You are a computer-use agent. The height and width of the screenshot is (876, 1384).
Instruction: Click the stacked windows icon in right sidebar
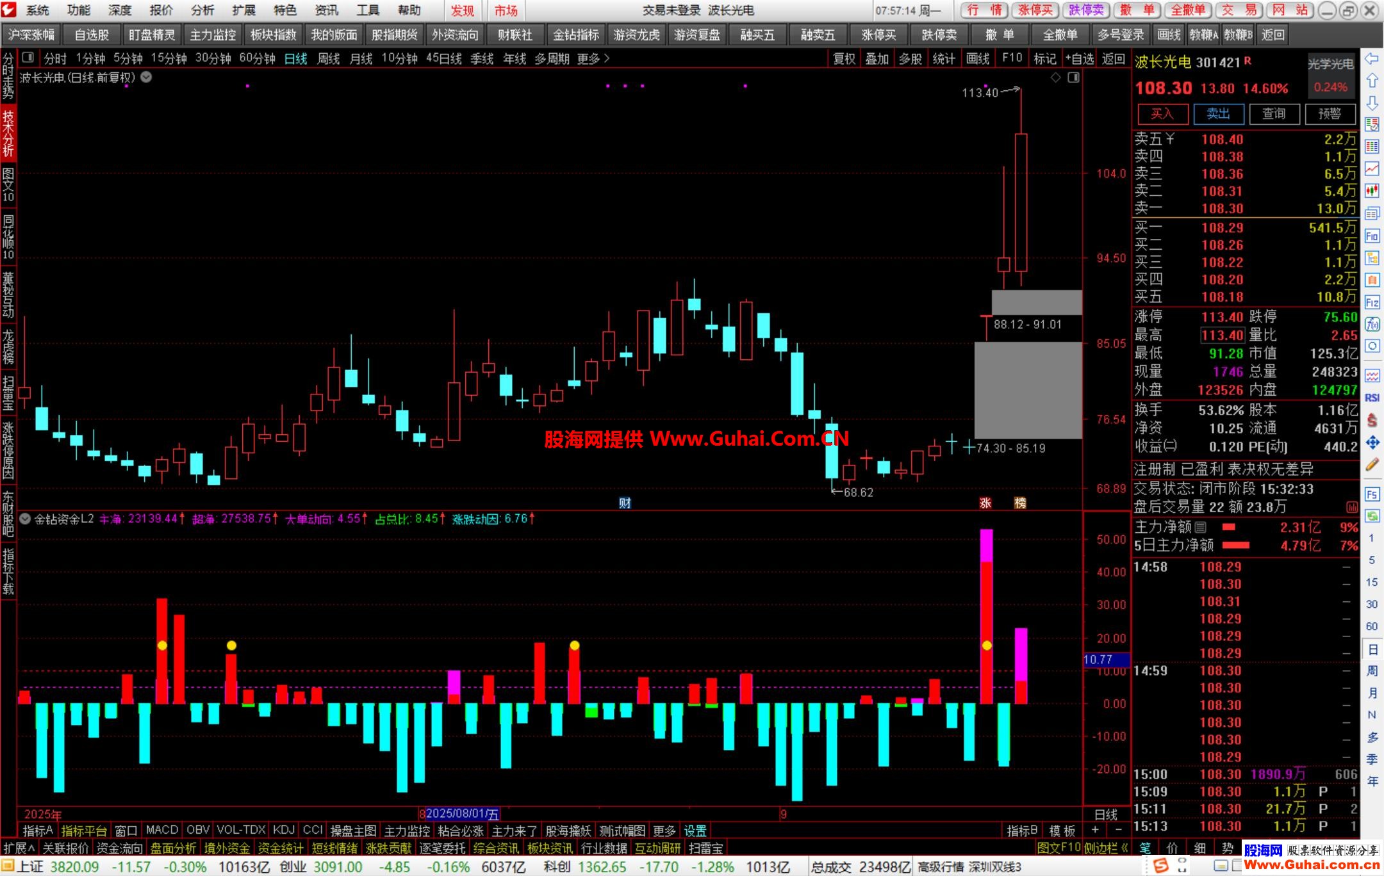pos(1372,213)
